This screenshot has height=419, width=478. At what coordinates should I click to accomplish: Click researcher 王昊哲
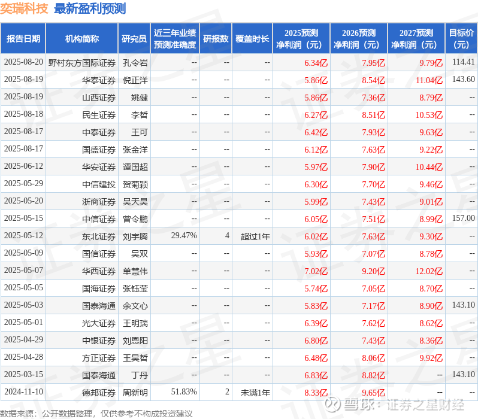[135, 358]
